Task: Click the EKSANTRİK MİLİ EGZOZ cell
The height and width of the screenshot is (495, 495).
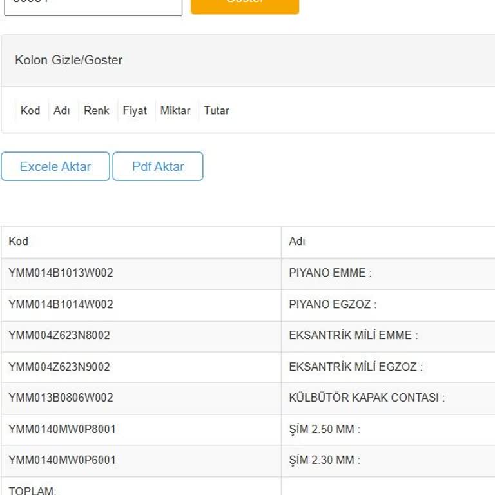Action: pyautogui.click(x=388, y=367)
